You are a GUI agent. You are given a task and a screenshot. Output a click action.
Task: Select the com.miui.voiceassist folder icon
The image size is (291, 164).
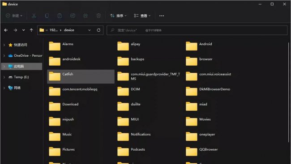(x=191, y=76)
